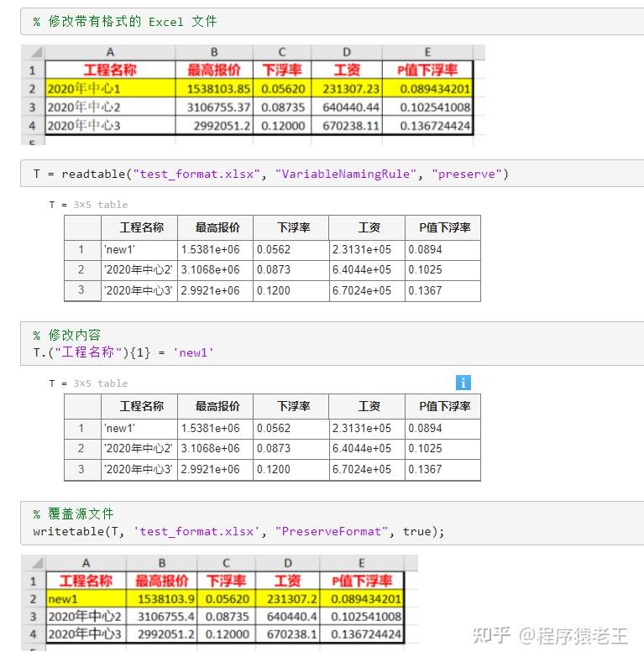The image size is (644, 662).
Task: Click the code line assigning 'new1' to 工程名称
Action: [x=123, y=352]
